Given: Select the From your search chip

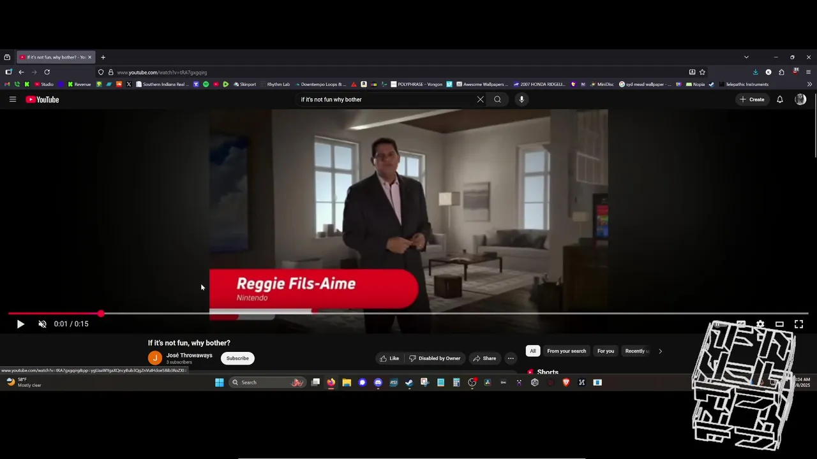Looking at the screenshot, I should click(x=566, y=351).
